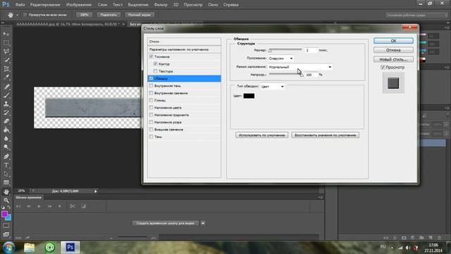Change screen mode icon in toolbox
The image size is (451, 254).
click(x=6, y=234)
